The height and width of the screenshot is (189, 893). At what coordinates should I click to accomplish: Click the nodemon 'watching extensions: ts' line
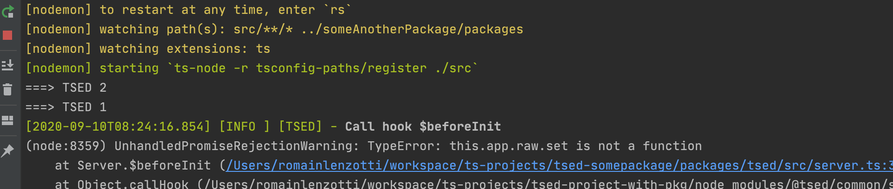point(148,49)
